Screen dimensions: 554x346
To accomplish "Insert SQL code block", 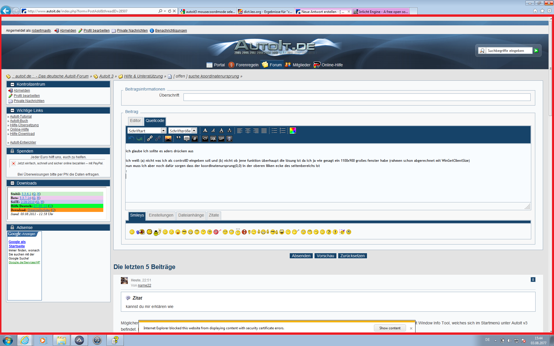I will (213, 139).
